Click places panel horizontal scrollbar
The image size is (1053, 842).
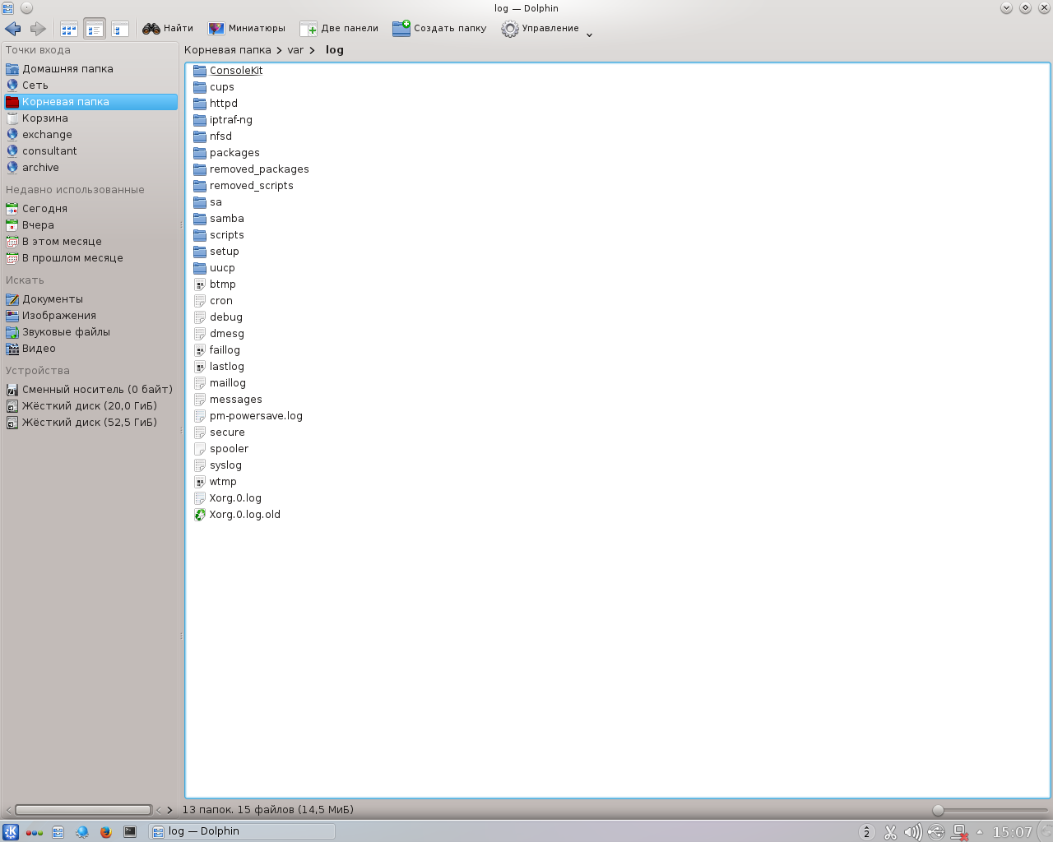coord(83,810)
